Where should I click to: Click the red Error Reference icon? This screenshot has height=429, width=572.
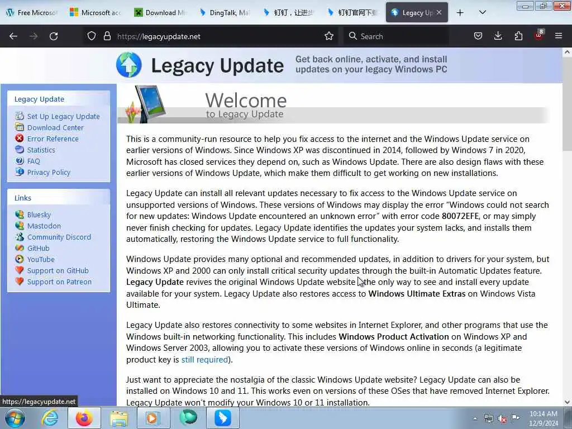pyautogui.click(x=20, y=139)
